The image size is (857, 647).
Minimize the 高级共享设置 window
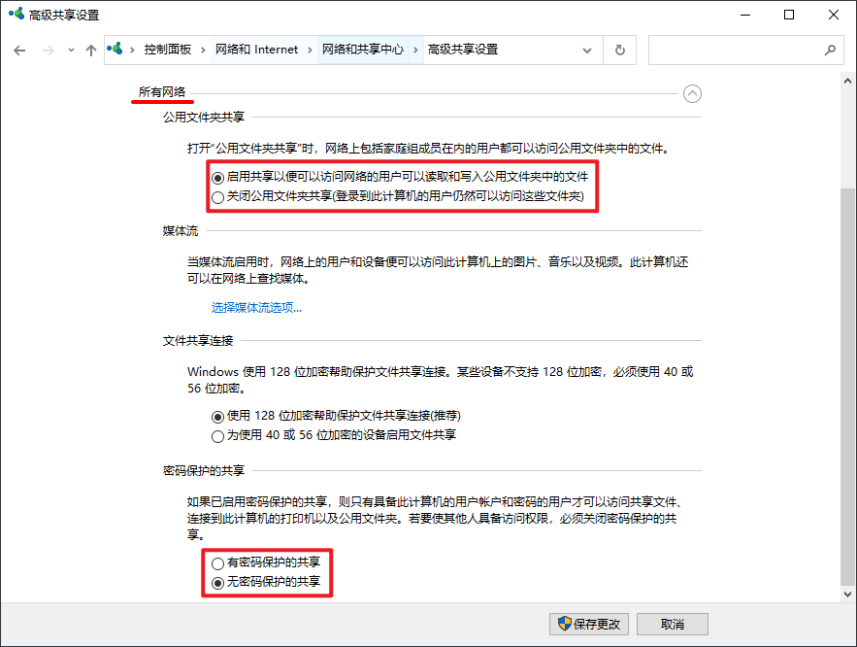[x=745, y=15]
